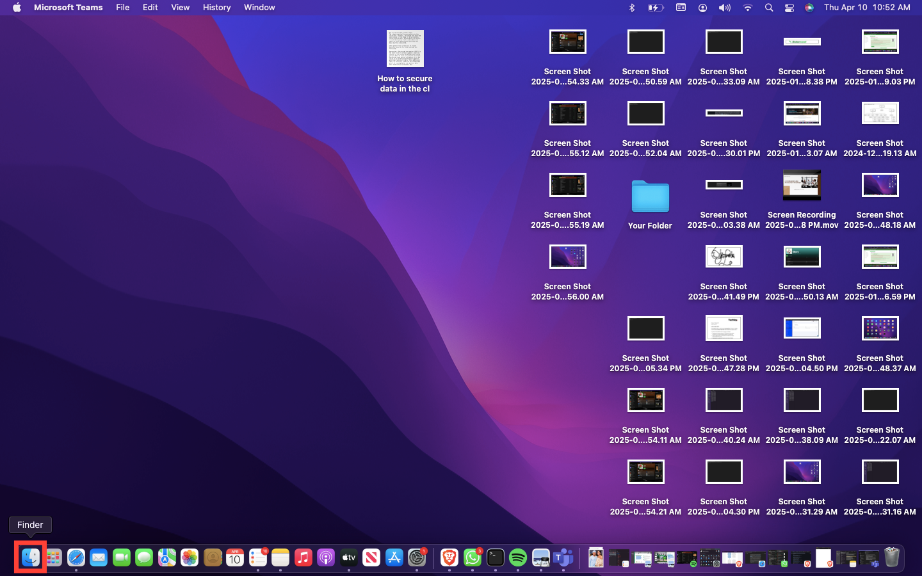The image size is (922, 576).
Task: Open the Apple menu
Action: pyautogui.click(x=17, y=8)
